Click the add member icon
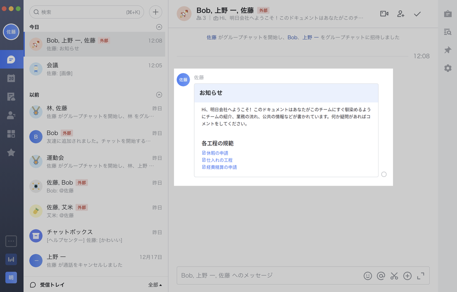This screenshot has width=457, height=292. click(x=401, y=14)
